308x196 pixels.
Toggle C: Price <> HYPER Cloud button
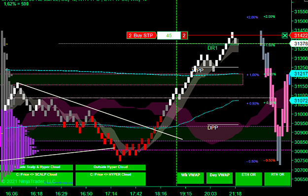(110, 179)
